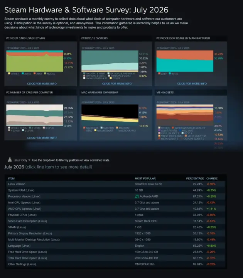
Task: Click 'Click for more info' under PC Processor Usage
Action: point(192,83)
